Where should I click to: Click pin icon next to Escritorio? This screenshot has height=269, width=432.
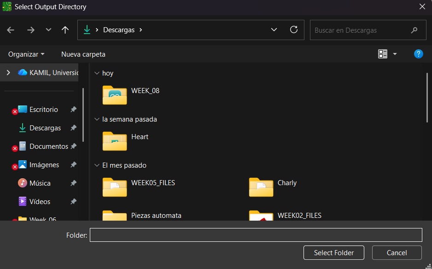pos(73,110)
